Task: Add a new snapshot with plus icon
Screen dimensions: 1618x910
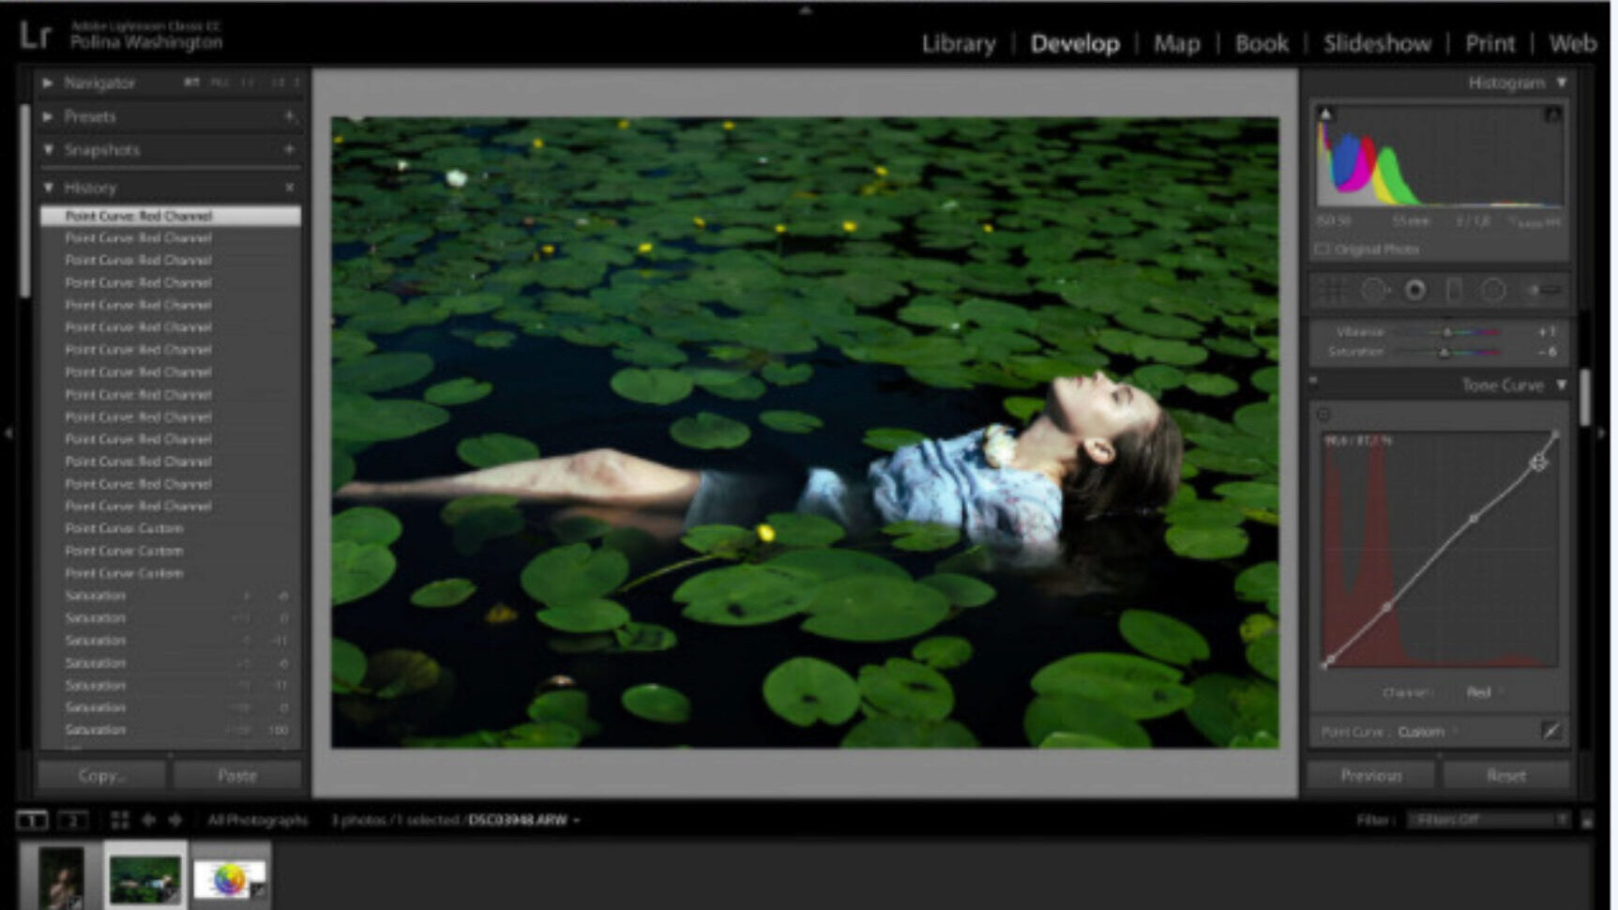Action: 289,149
